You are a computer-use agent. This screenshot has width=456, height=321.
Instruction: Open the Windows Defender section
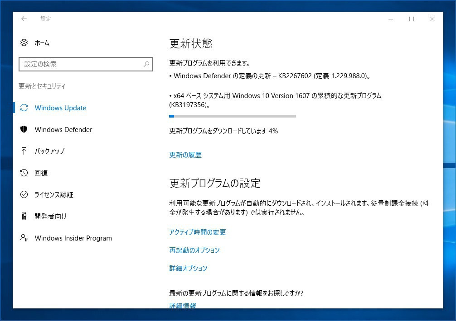63,130
